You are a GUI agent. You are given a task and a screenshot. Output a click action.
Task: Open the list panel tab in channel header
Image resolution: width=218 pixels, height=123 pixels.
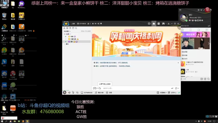159,24
